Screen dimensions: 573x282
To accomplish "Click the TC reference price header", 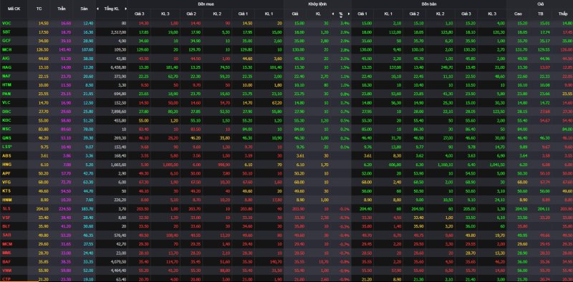I will coord(39,9).
